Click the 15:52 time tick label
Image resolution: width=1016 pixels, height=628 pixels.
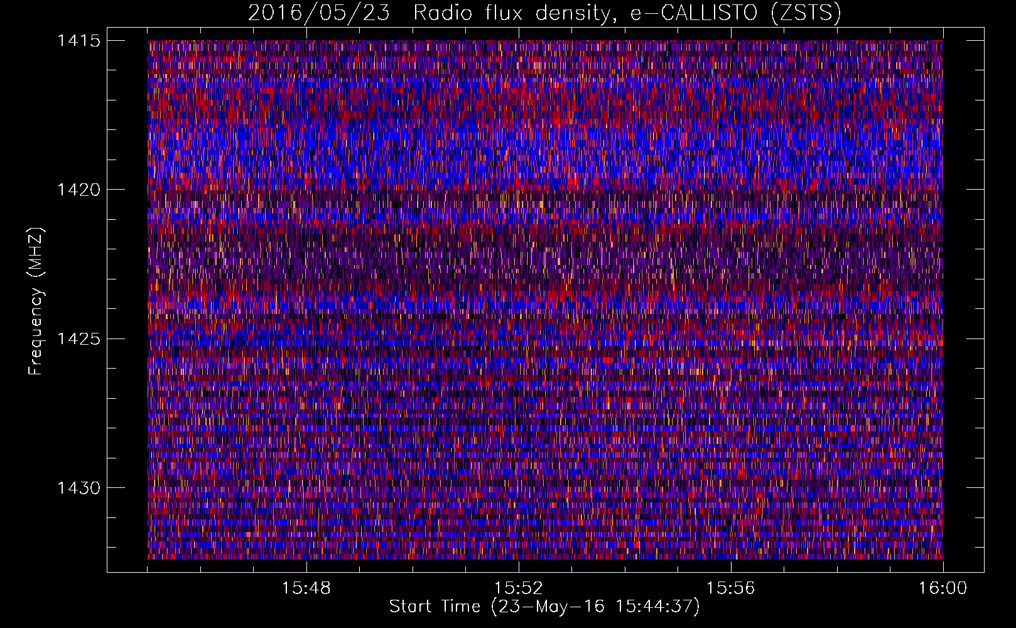point(519,588)
